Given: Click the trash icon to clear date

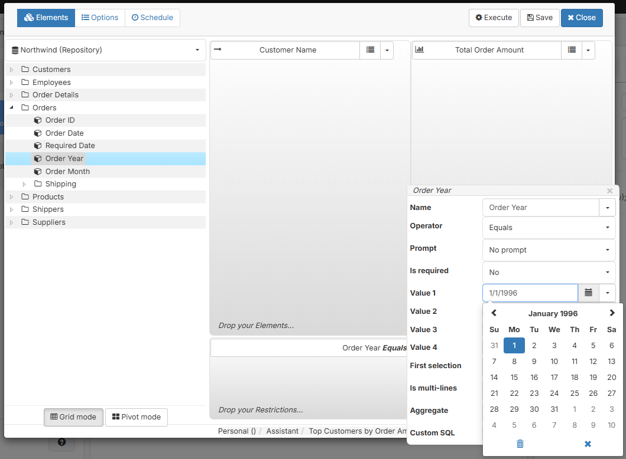Looking at the screenshot, I should (x=520, y=444).
